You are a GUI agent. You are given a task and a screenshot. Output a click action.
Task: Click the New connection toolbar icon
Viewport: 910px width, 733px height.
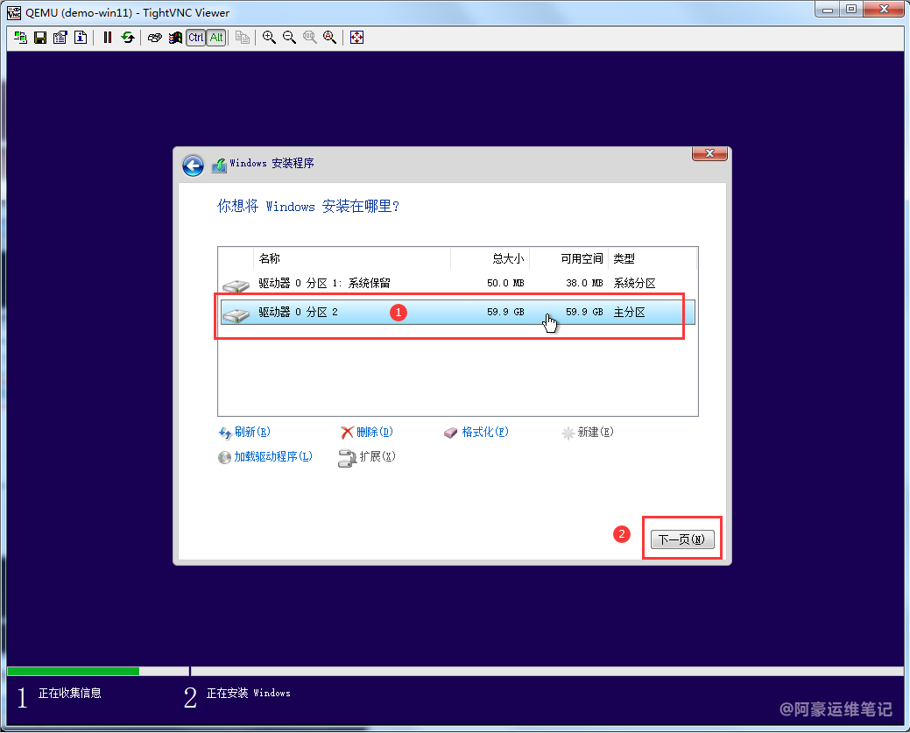(x=20, y=38)
